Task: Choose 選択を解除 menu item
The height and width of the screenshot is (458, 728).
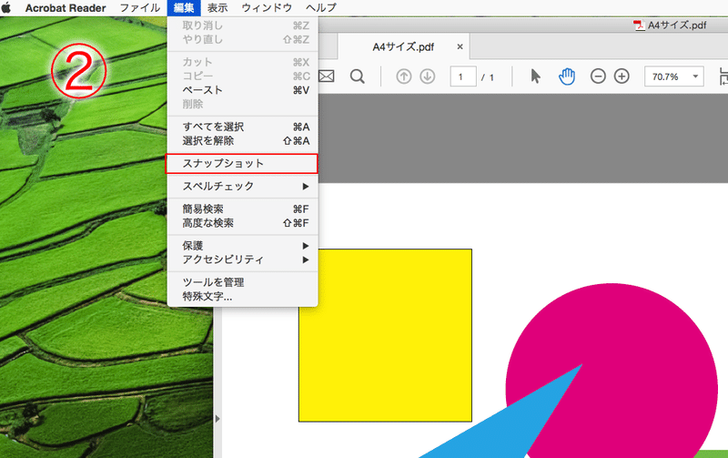Action: [x=242, y=141]
